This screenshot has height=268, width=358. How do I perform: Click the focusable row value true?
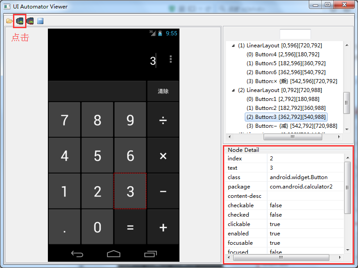[275, 243]
